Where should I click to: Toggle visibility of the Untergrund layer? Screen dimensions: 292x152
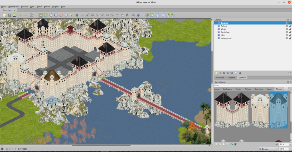[287, 38]
